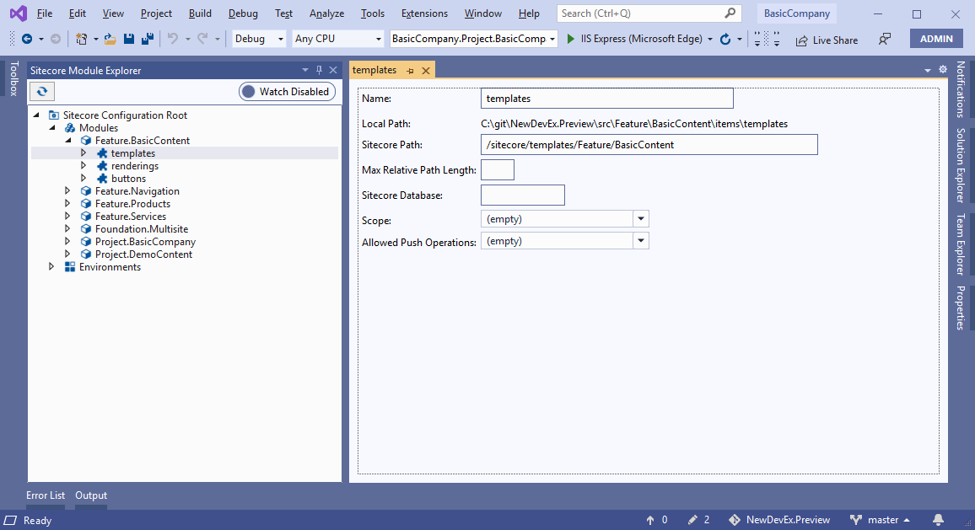
Task: Expand the Environments tree node
Action: tap(51, 267)
